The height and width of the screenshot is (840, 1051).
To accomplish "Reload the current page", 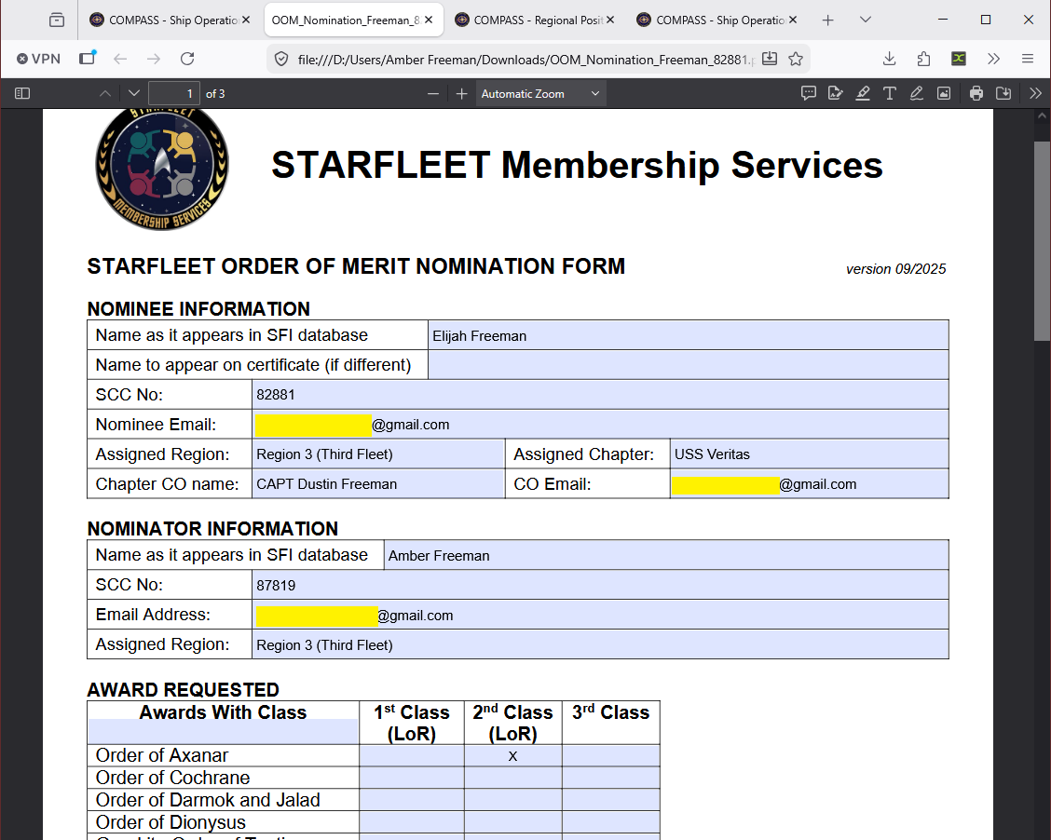I will pos(187,59).
